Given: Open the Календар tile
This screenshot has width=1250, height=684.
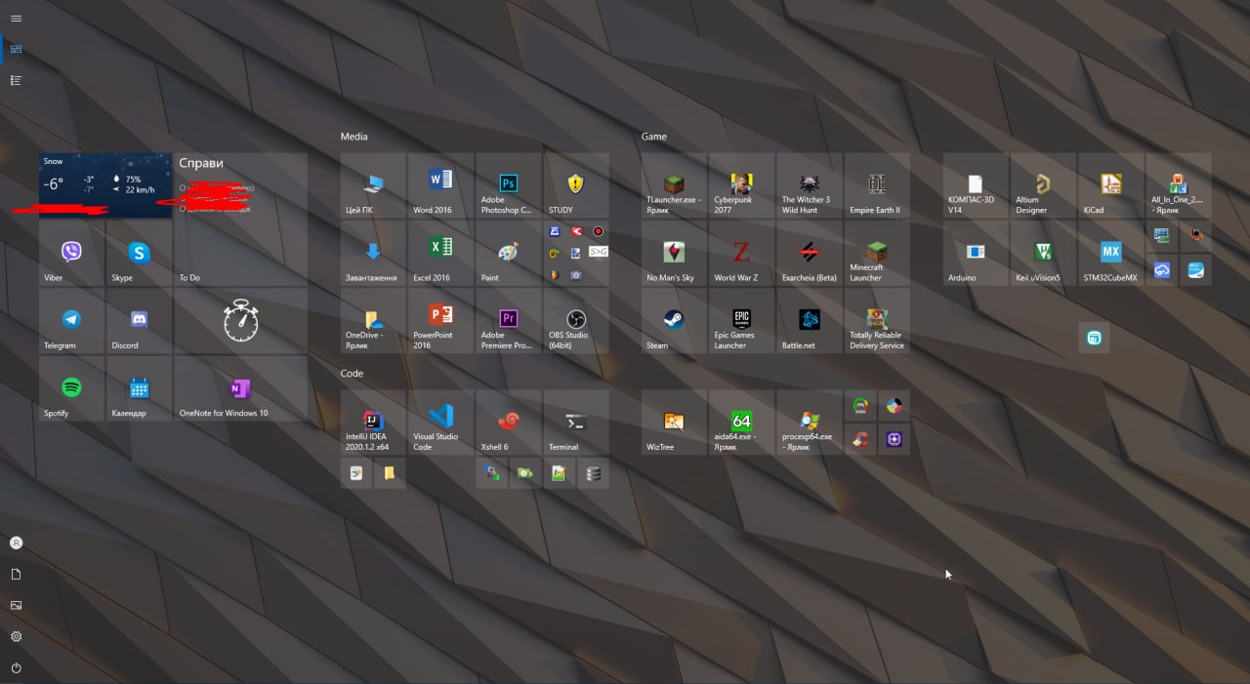Looking at the screenshot, I should coord(140,388).
